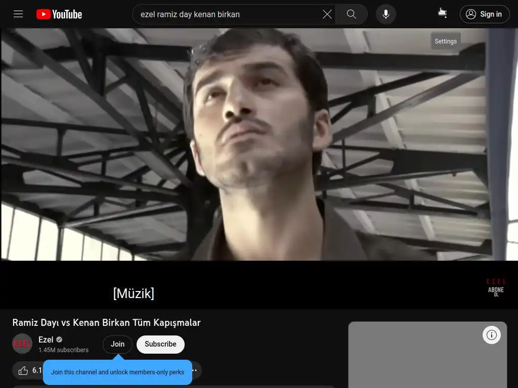
Task: Open the info icon on side panel
Action: [491, 335]
